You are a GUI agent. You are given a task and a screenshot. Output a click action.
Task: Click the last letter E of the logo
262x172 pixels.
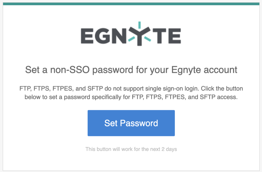pyautogui.click(x=175, y=36)
